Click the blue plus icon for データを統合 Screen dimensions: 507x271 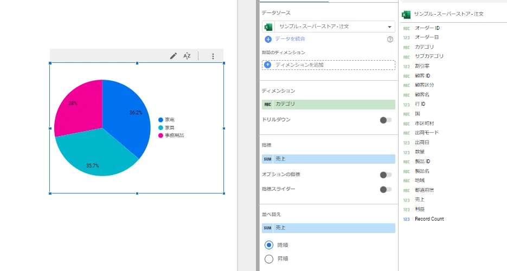coord(268,39)
